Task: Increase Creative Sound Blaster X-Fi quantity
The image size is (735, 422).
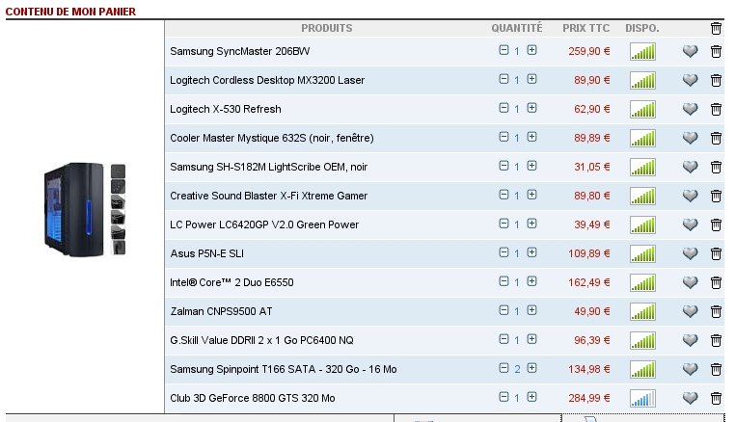Action: (x=531, y=195)
